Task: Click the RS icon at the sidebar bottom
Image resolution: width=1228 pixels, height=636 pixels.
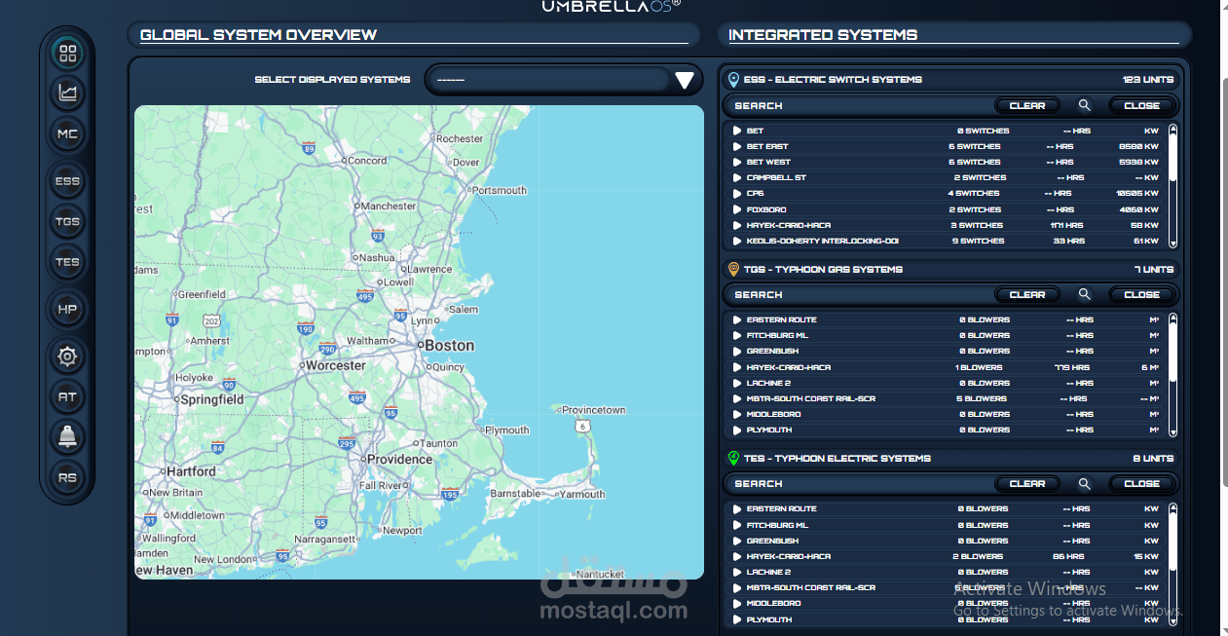Action: click(67, 476)
